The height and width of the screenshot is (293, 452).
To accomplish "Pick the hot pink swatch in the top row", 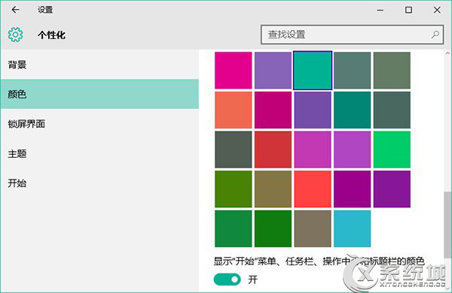I will pyautogui.click(x=234, y=71).
